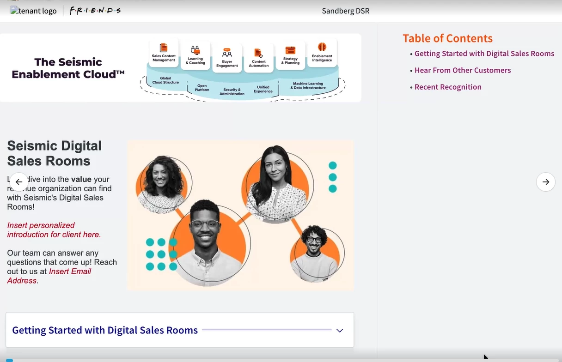Click the Table of Contents heading
The height and width of the screenshot is (362, 562).
[447, 38]
